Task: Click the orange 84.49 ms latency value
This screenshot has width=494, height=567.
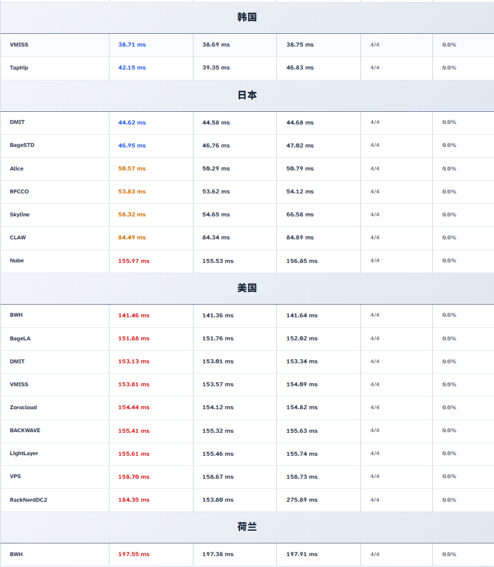Action: [132, 238]
